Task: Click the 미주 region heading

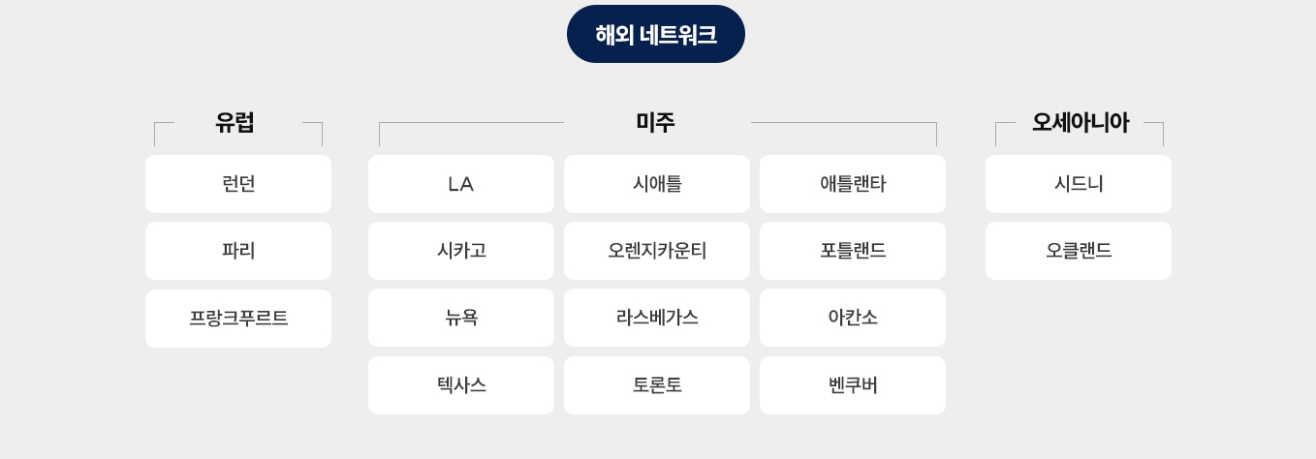Action: (x=656, y=123)
